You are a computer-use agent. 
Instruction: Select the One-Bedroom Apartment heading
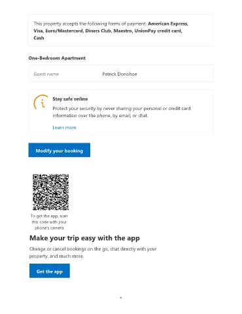coord(57,58)
